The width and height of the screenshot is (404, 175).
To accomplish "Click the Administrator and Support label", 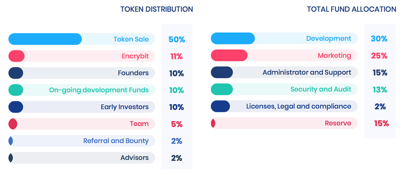I will click(307, 72).
